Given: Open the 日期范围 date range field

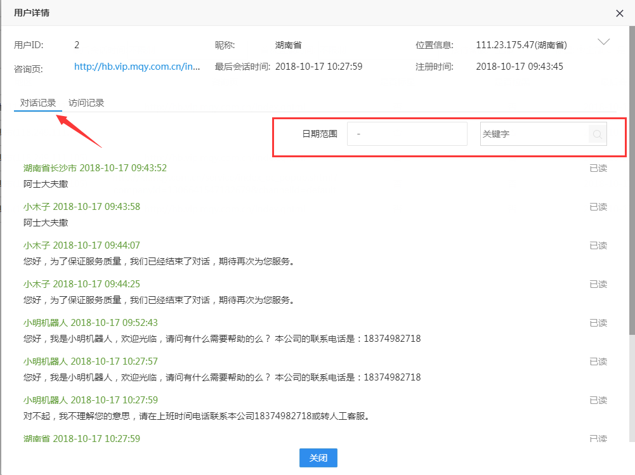Looking at the screenshot, I should pos(407,134).
